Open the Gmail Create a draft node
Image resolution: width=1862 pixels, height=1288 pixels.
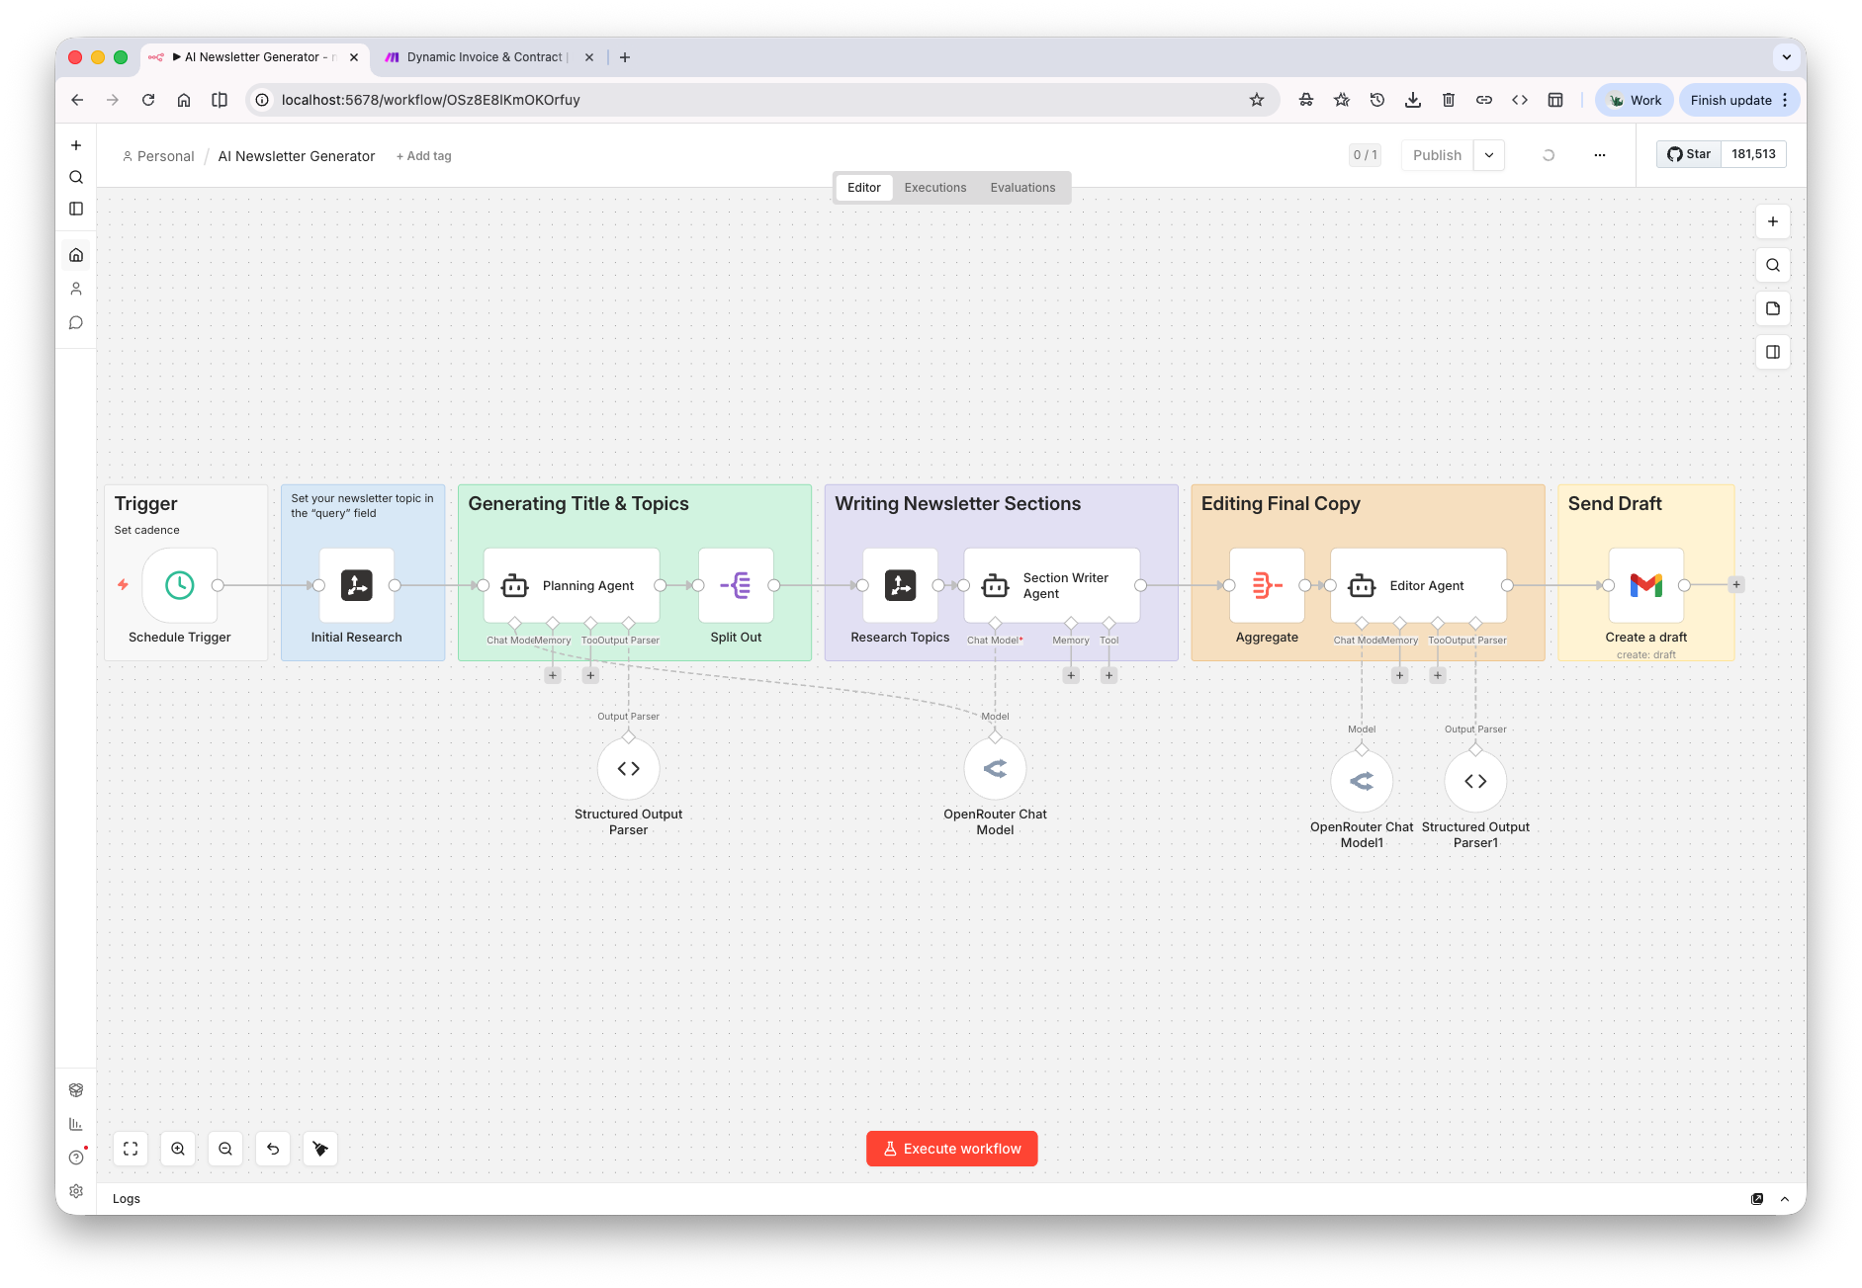(x=1645, y=585)
